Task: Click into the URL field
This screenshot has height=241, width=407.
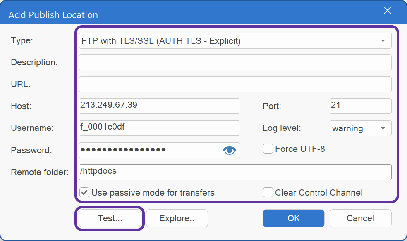Action: click(x=235, y=84)
